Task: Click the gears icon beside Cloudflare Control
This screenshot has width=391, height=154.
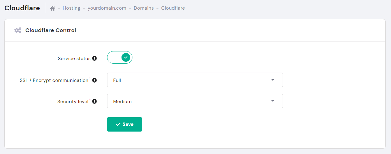Action: pyautogui.click(x=18, y=30)
